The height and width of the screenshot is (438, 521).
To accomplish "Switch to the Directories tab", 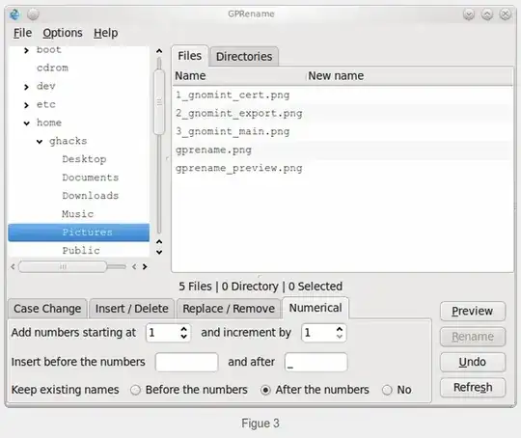I will [x=244, y=57].
